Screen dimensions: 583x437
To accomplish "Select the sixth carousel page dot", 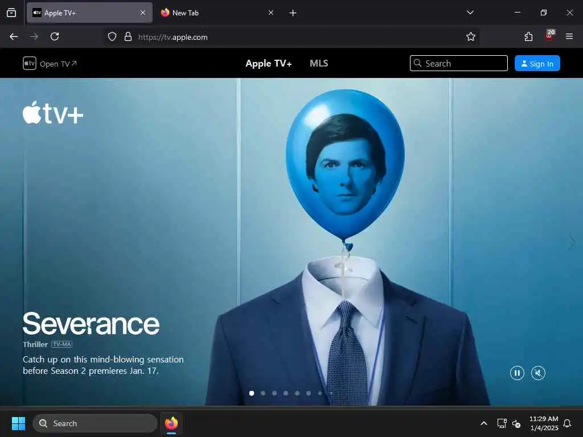I will 308,393.
